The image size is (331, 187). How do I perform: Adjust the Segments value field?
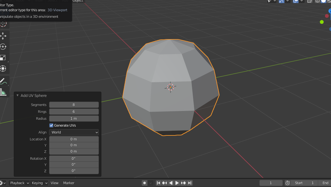[74, 105]
